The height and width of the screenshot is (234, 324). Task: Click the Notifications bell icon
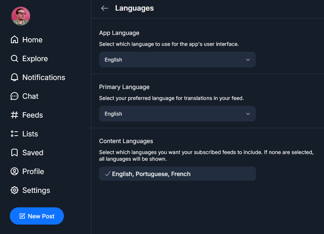(x=14, y=77)
